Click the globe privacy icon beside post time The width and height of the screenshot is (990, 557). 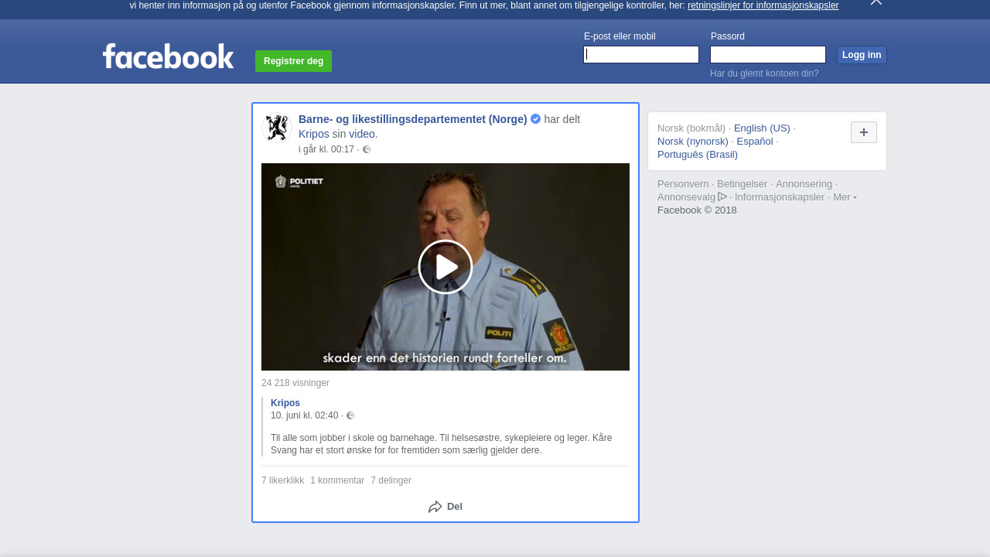coord(367,149)
